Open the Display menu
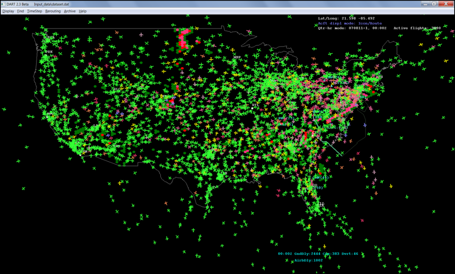Screen dimensions: 455x274 8,11
